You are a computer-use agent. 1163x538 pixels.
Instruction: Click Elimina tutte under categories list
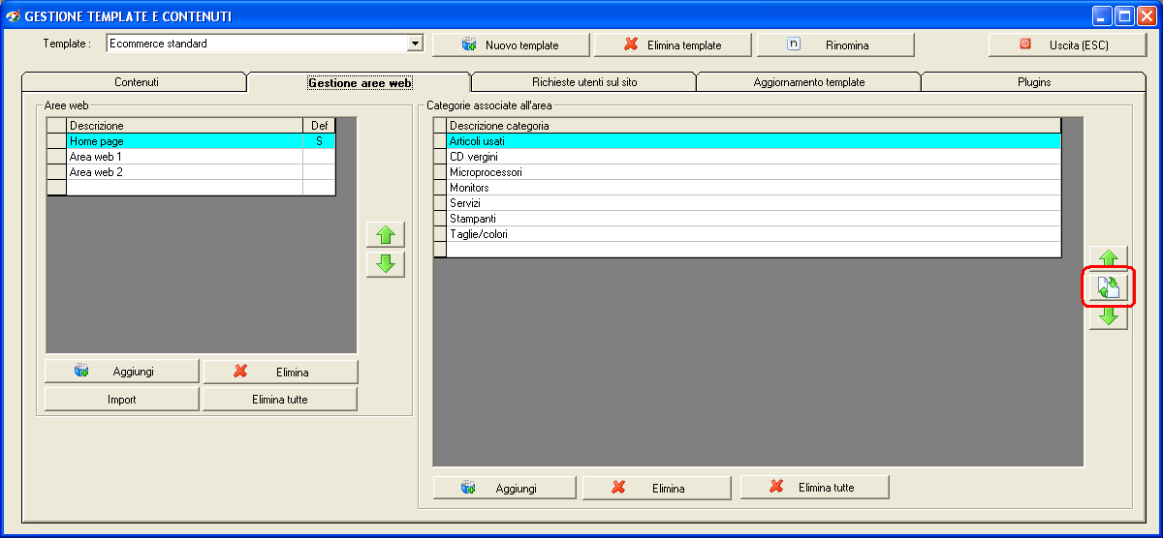[x=814, y=488]
